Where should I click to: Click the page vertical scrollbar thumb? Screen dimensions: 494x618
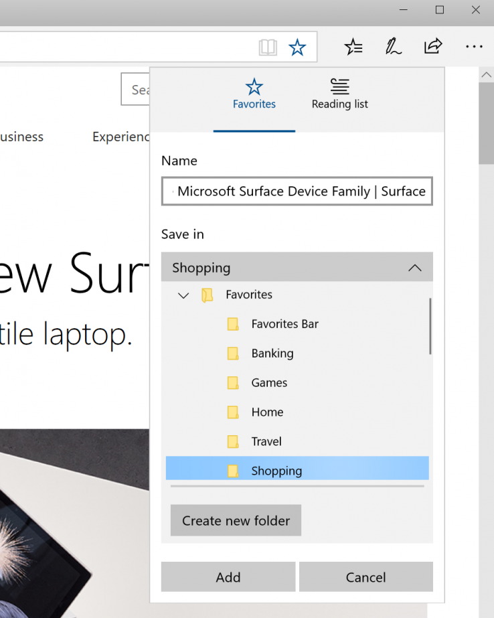pyautogui.click(x=486, y=123)
